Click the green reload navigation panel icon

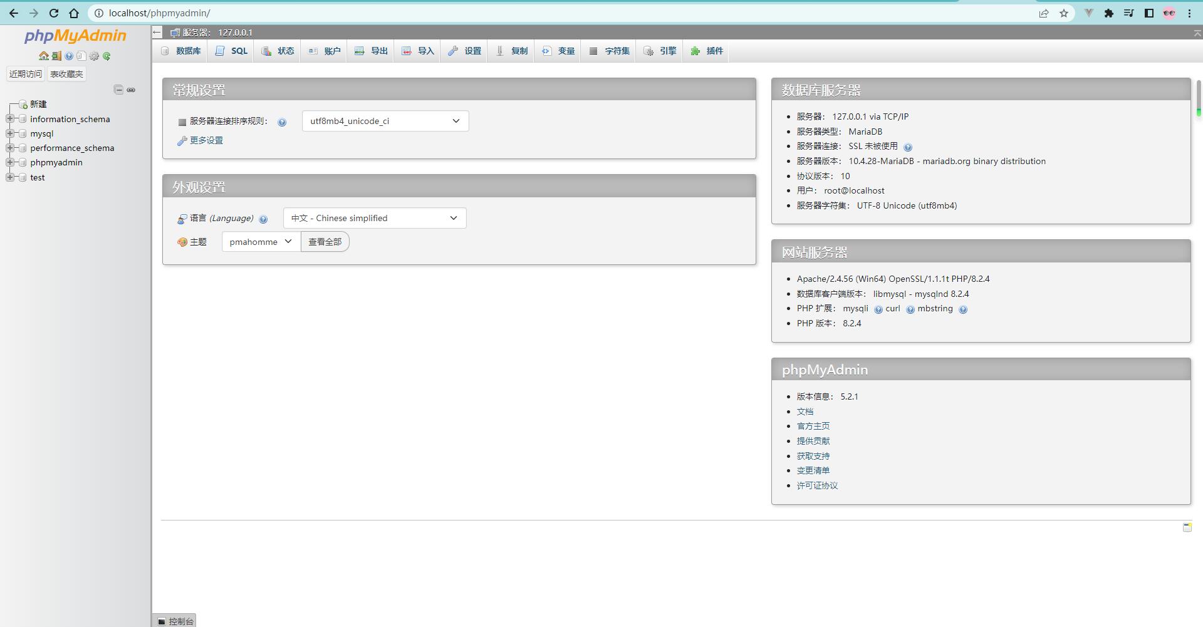click(x=107, y=56)
